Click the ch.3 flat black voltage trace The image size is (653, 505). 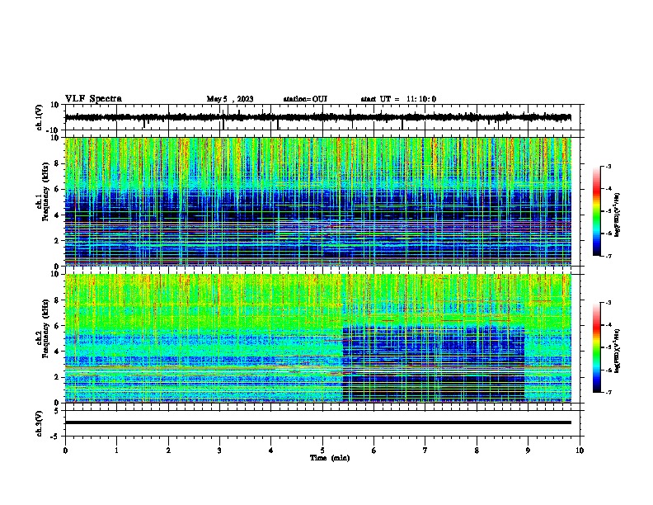coord(317,422)
